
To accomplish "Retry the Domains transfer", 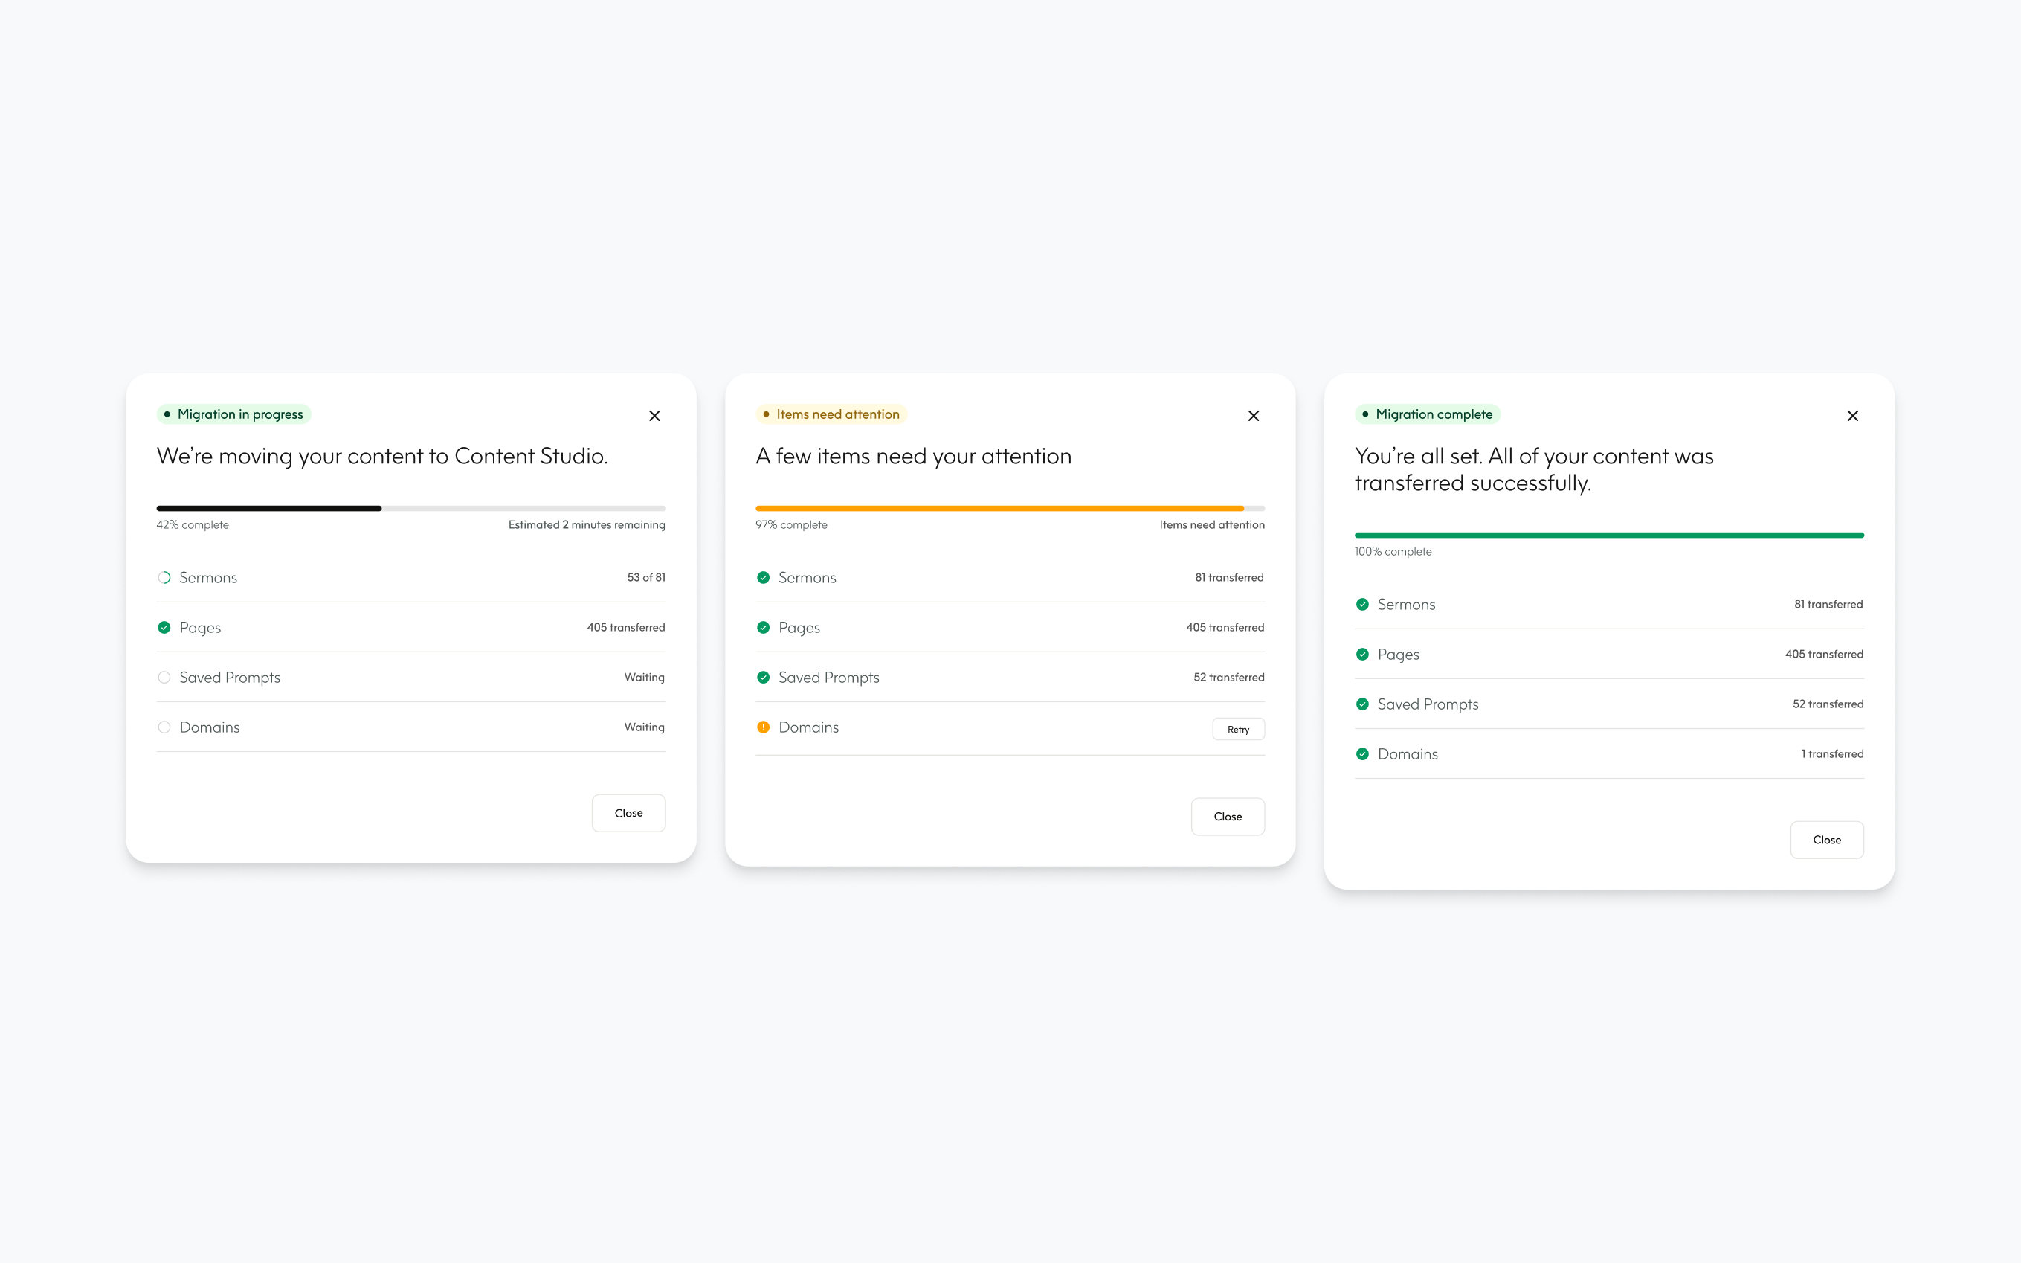I will [1238, 729].
